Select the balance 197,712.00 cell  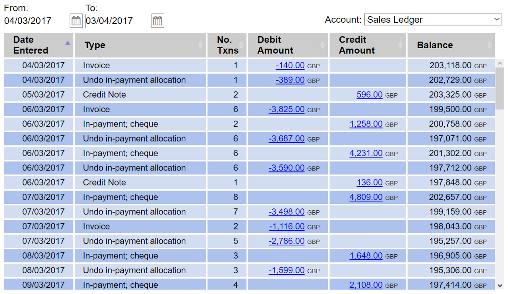451,168
